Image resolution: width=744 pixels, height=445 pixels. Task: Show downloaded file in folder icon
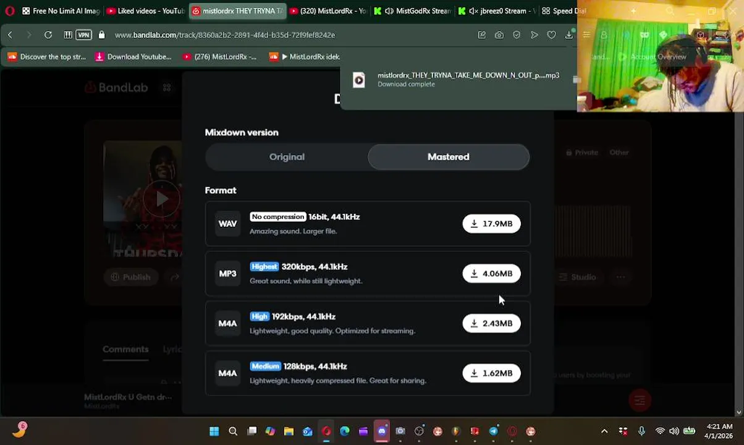coord(576,80)
